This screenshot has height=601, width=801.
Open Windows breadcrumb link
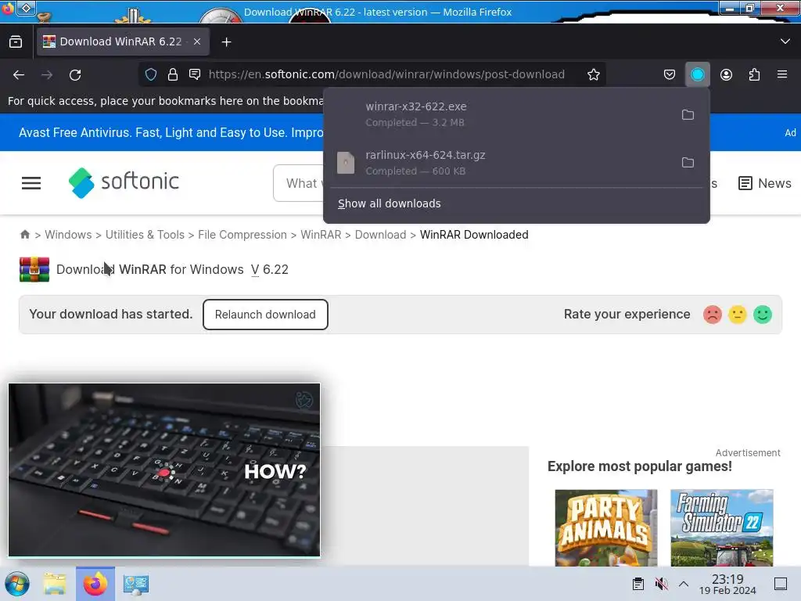pyautogui.click(x=68, y=235)
